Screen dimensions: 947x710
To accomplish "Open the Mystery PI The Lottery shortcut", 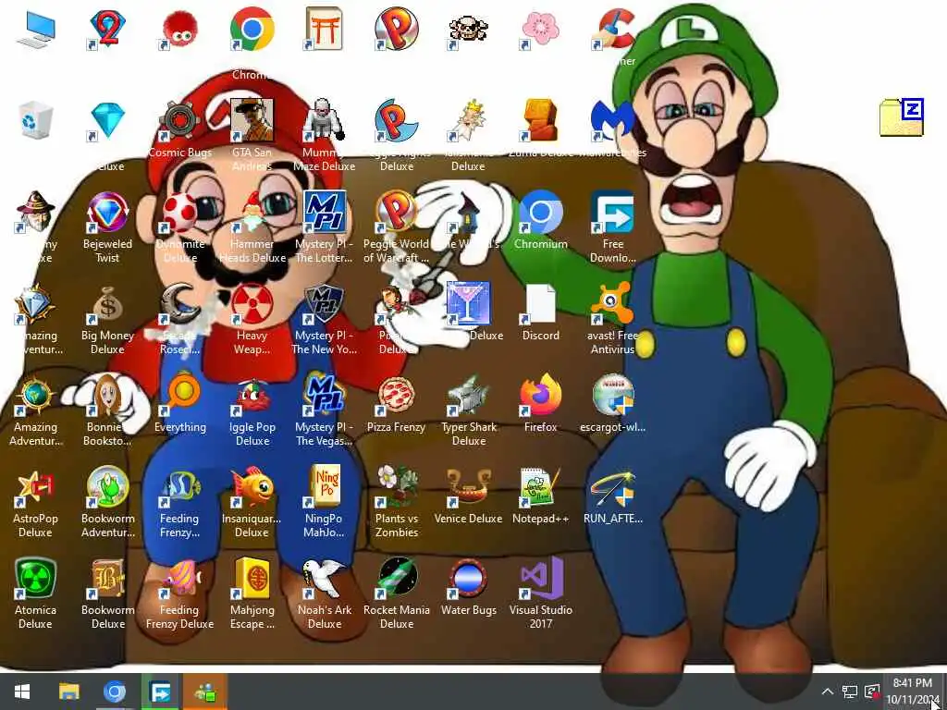I will [x=324, y=227].
